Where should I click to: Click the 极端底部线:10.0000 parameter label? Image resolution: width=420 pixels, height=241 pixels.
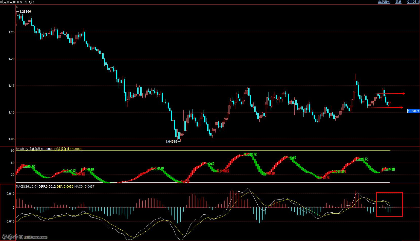[39, 149]
